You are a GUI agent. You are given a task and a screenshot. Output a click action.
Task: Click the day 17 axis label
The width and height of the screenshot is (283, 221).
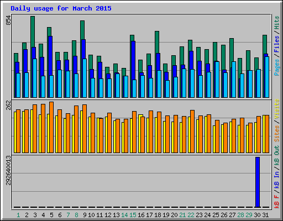(149, 215)
